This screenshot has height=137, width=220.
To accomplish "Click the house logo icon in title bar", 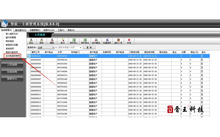I will 4,24.
